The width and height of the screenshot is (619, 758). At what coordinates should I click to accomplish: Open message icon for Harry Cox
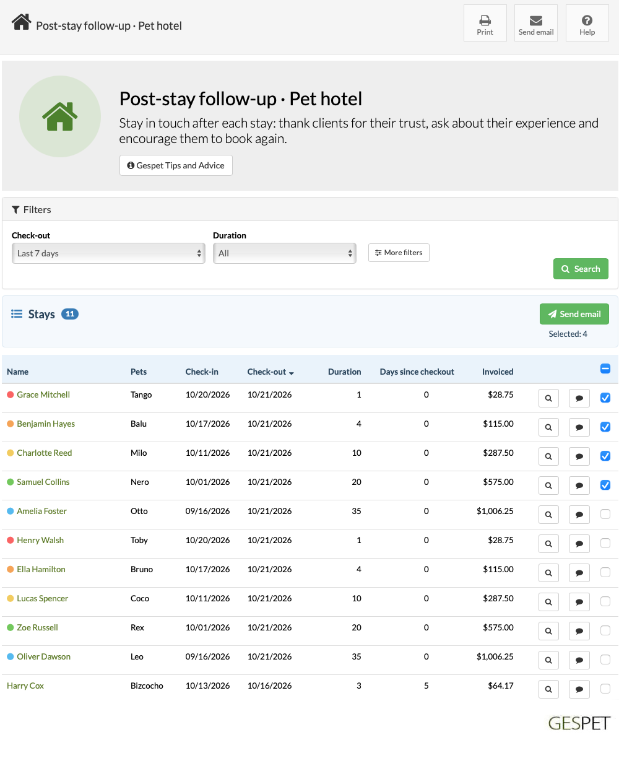tap(579, 689)
